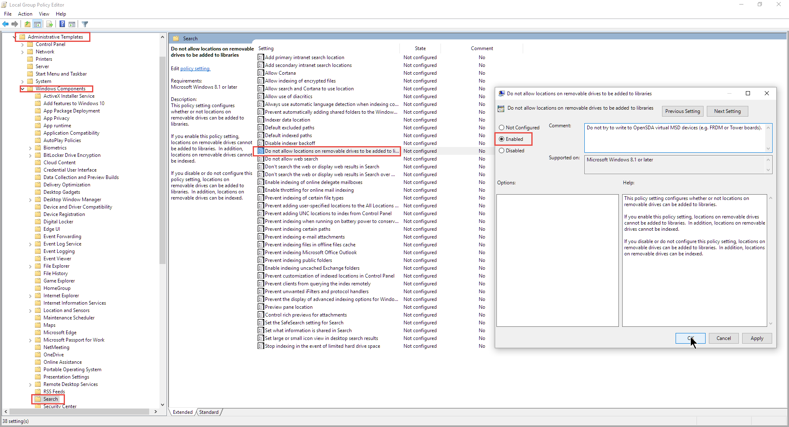Select the Disabled radio button
Viewport: 789px width, 427px height.
[x=501, y=151]
